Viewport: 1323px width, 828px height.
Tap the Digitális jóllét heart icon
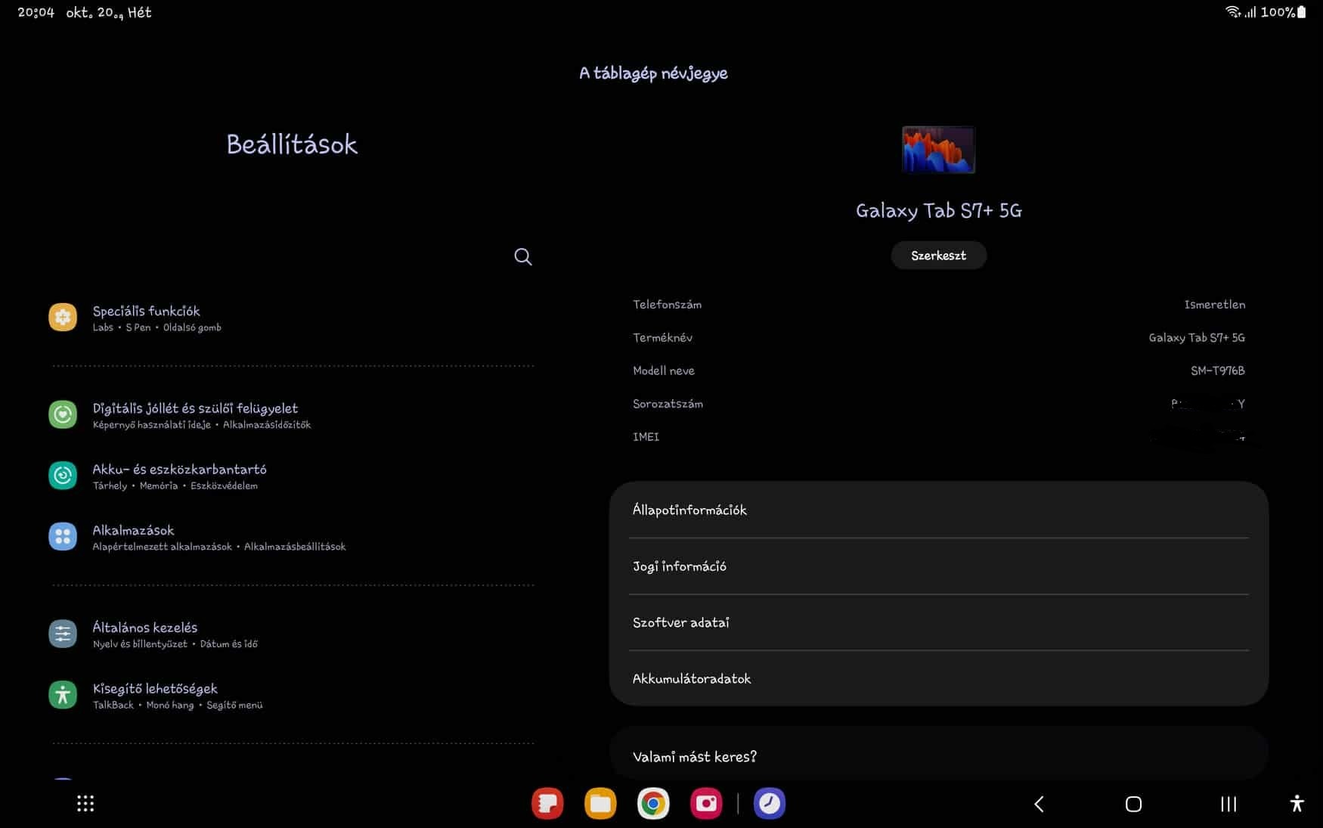click(x=63, y=414)
